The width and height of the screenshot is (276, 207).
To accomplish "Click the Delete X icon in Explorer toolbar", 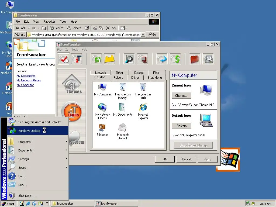I will [x=108, y=28].
